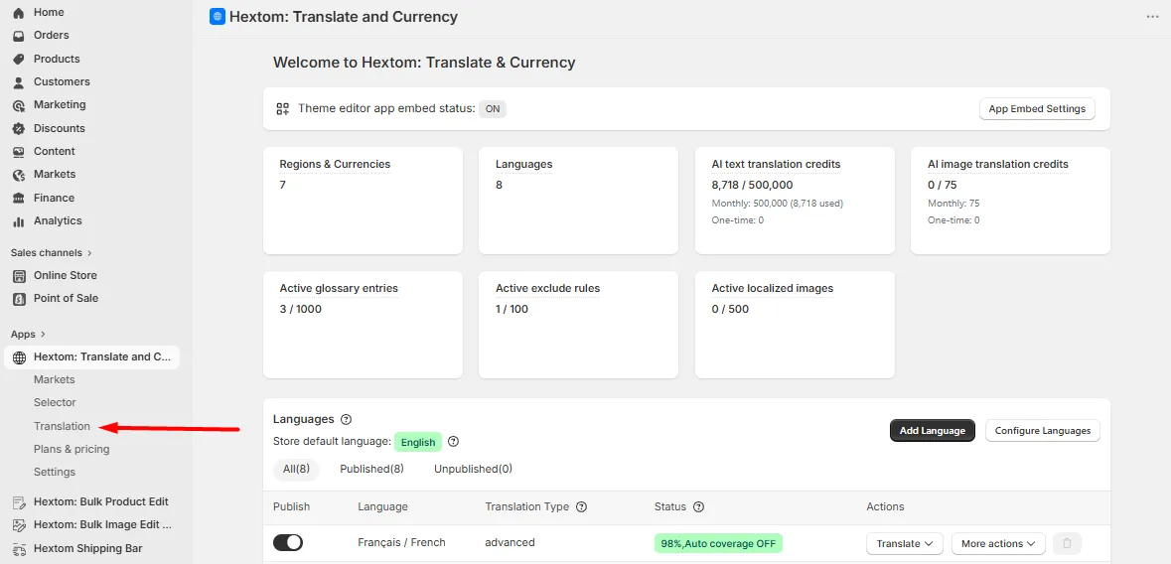Expand the Apps section chevron
This screenshot has height=564, width=1171.
(x=43, y=335)
